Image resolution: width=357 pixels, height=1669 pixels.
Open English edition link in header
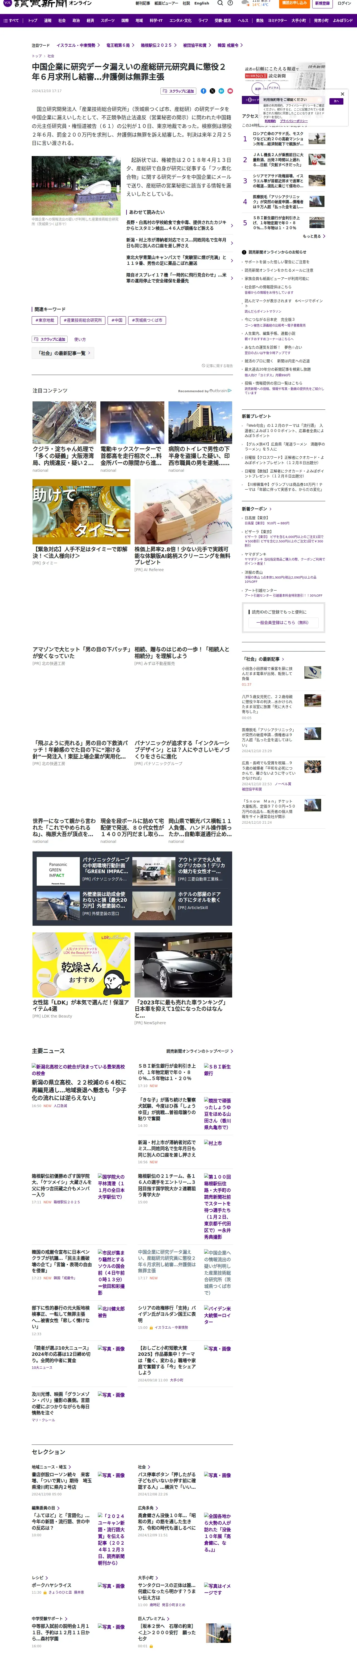point(202,3)
